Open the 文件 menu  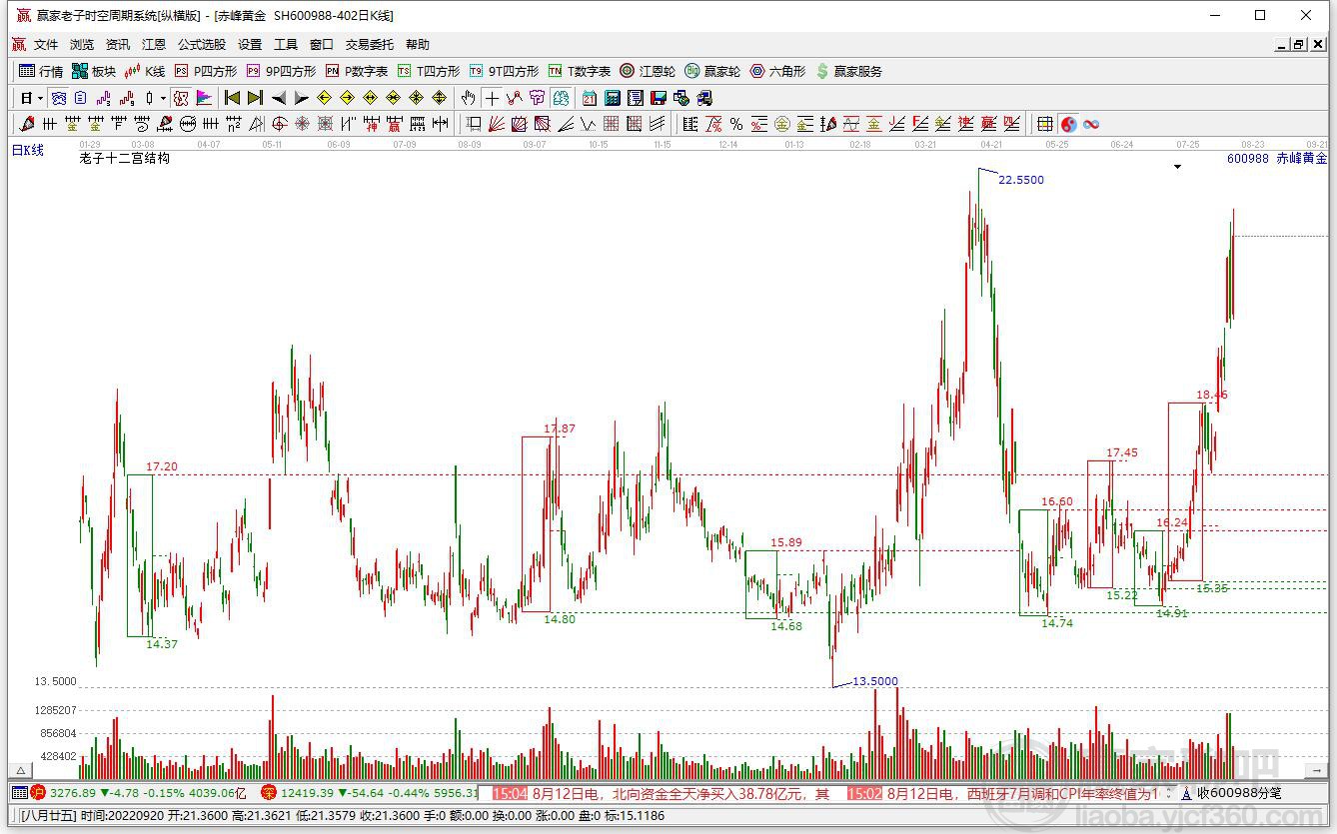[46, 44]
